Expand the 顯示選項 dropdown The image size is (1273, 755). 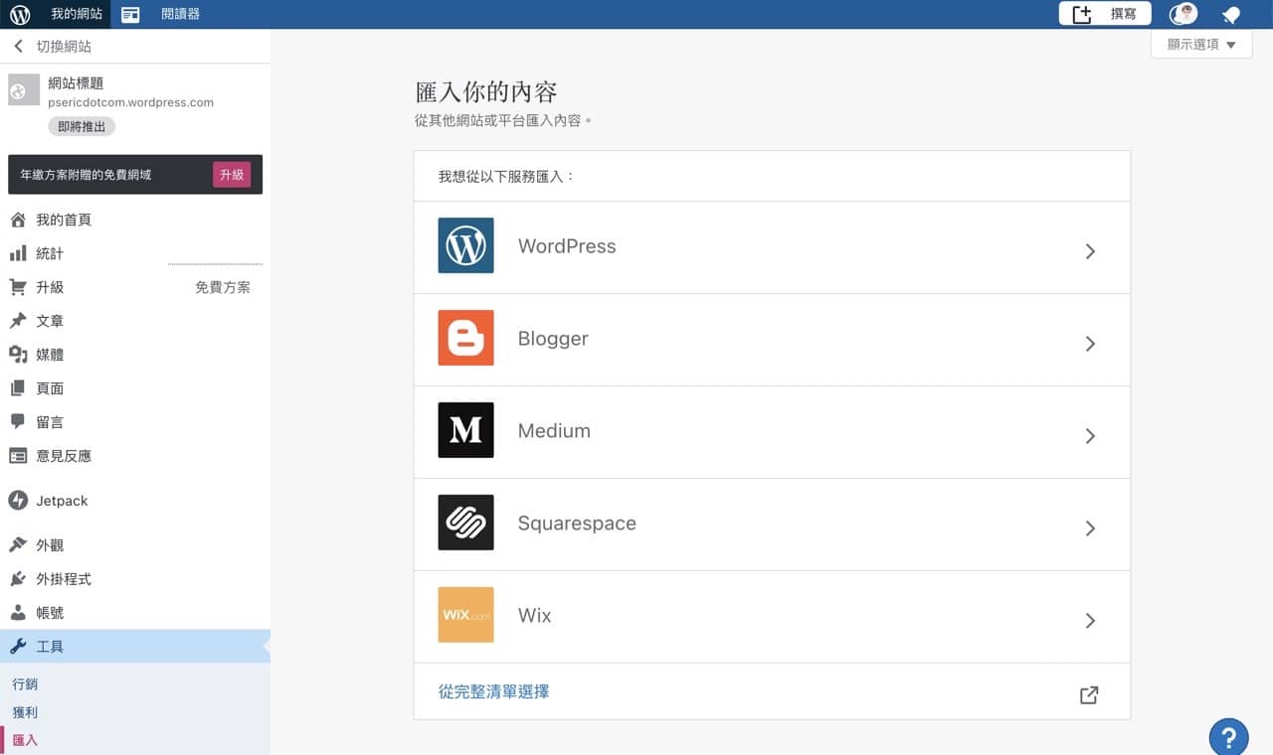pyautogui.click(x=1201, y=45)
